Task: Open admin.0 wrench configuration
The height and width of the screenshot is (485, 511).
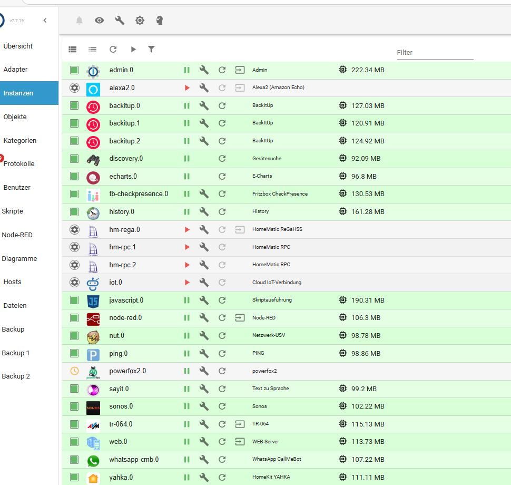Action: click(204, 70)
